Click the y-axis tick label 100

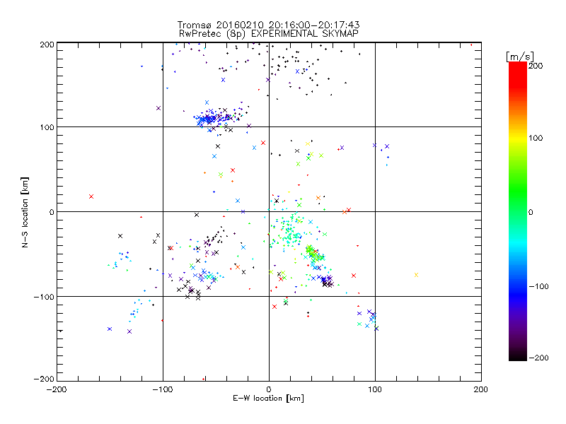coord(47,127)
